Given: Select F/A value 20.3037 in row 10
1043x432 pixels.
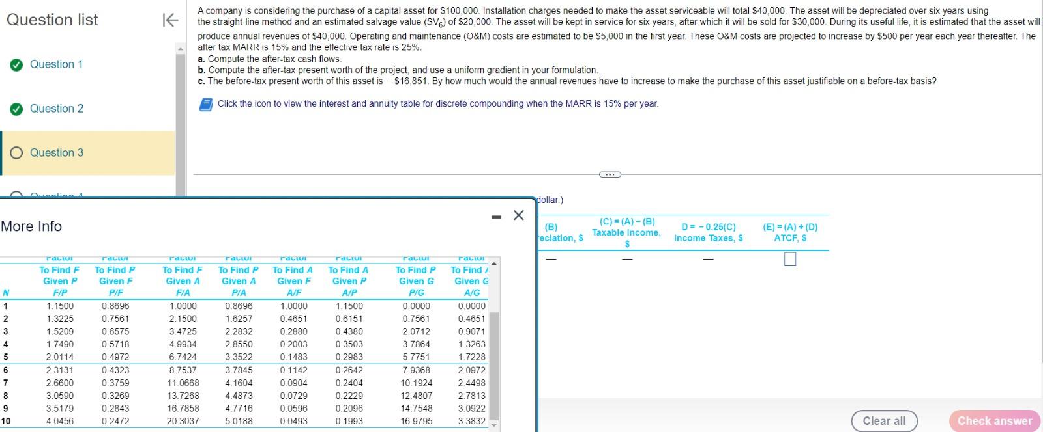Looking at the screenshot, I should [183, 421].
